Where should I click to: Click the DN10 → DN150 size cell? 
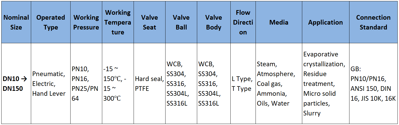click(x=16, y=84)
